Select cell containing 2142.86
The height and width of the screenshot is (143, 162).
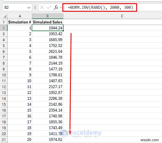[47, 104]
